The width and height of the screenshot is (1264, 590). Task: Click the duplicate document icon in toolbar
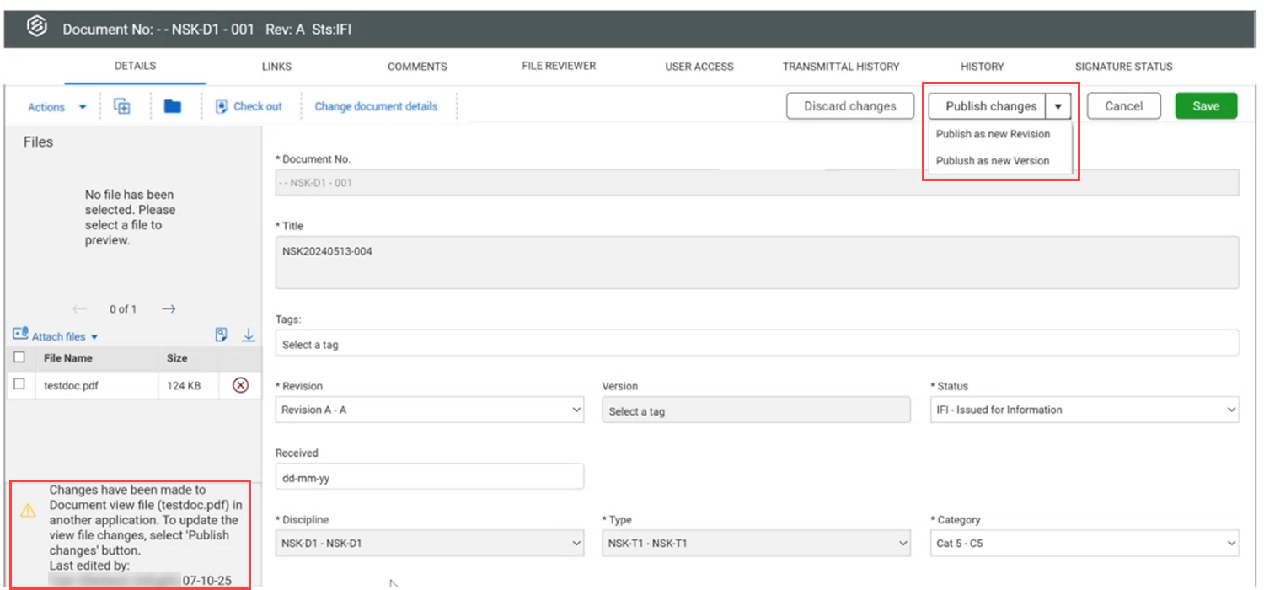[122, 106]
